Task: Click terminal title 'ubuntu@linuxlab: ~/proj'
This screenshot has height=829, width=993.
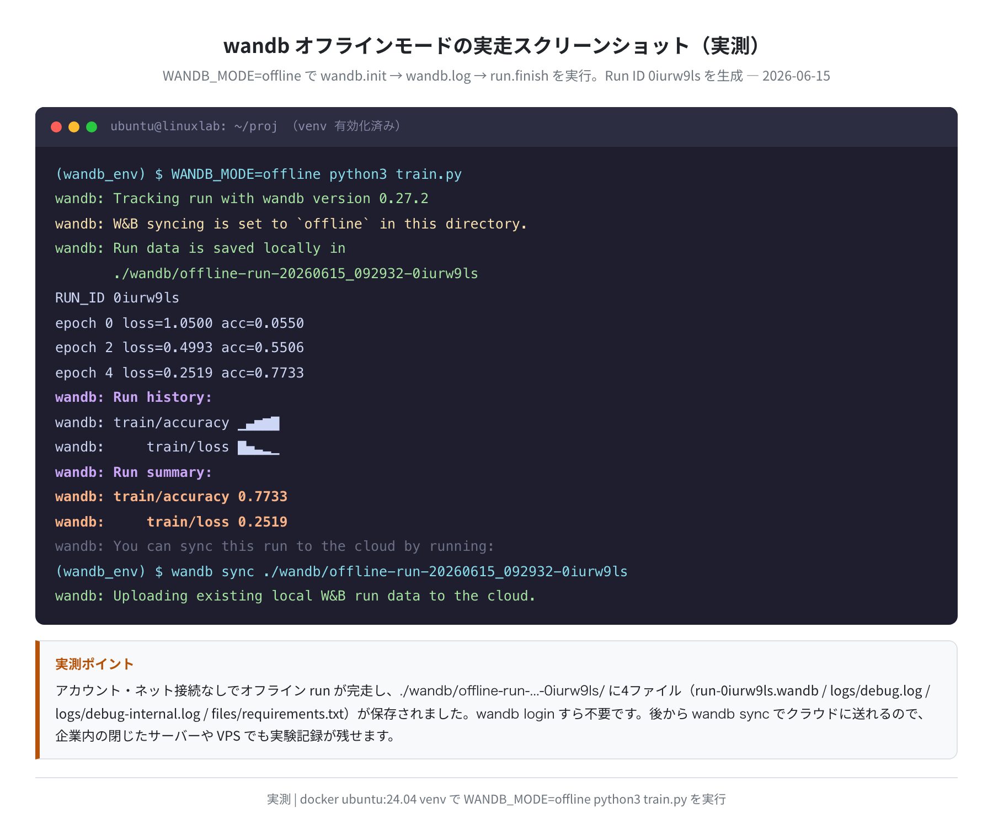Action: (x=194, y=126)
